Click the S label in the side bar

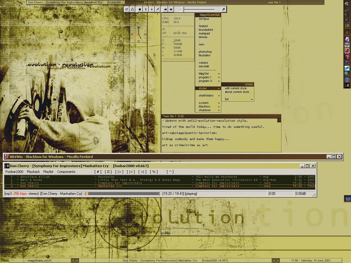[347, 33]
